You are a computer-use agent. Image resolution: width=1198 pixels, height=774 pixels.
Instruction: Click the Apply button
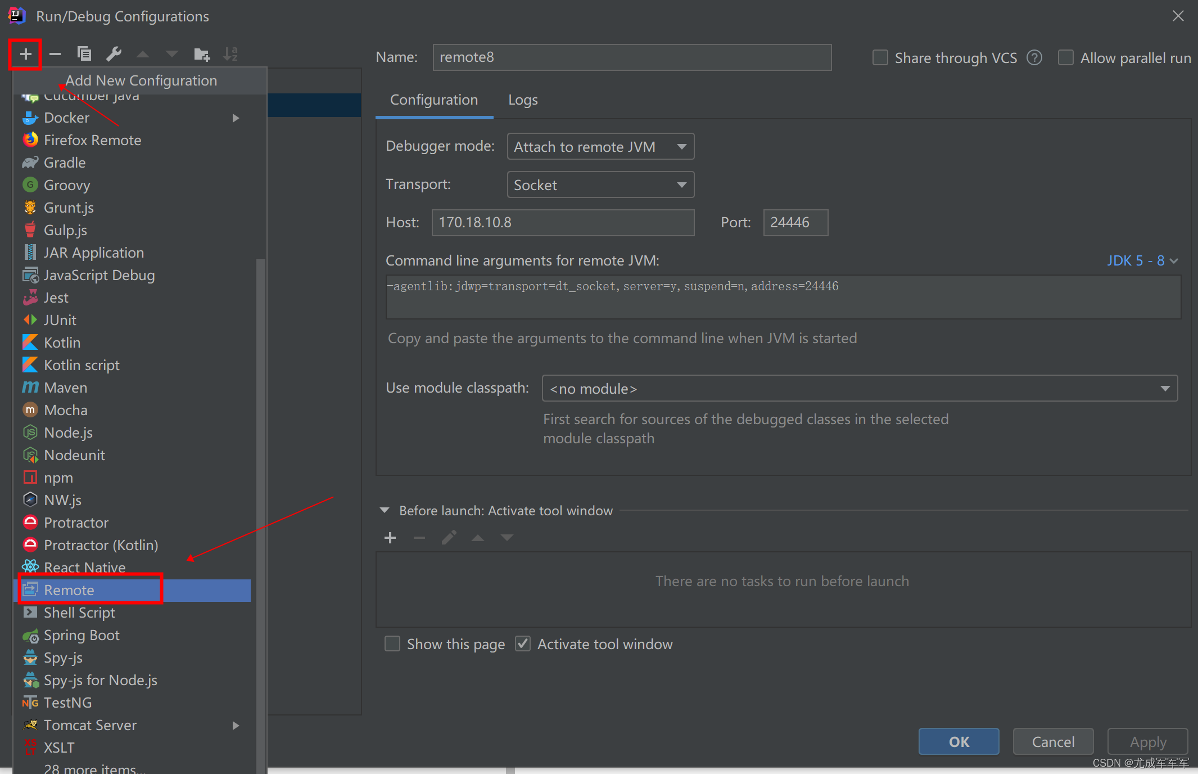1147,741
